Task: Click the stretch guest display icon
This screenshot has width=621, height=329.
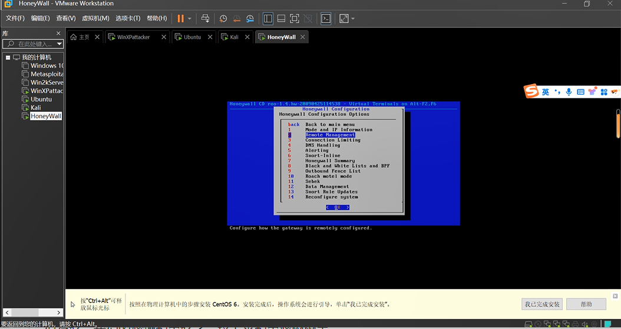Action: point(343,19)
